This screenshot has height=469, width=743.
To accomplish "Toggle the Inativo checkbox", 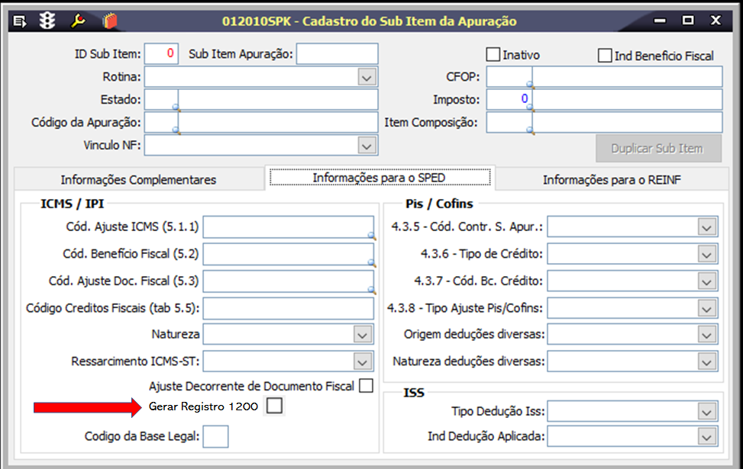I will pyautogui.click(x=493, y=55).
